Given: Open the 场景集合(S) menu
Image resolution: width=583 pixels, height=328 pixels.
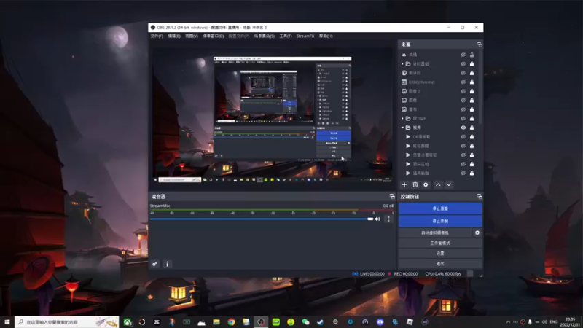Looking at the screenshot, I should click(265, 36).
